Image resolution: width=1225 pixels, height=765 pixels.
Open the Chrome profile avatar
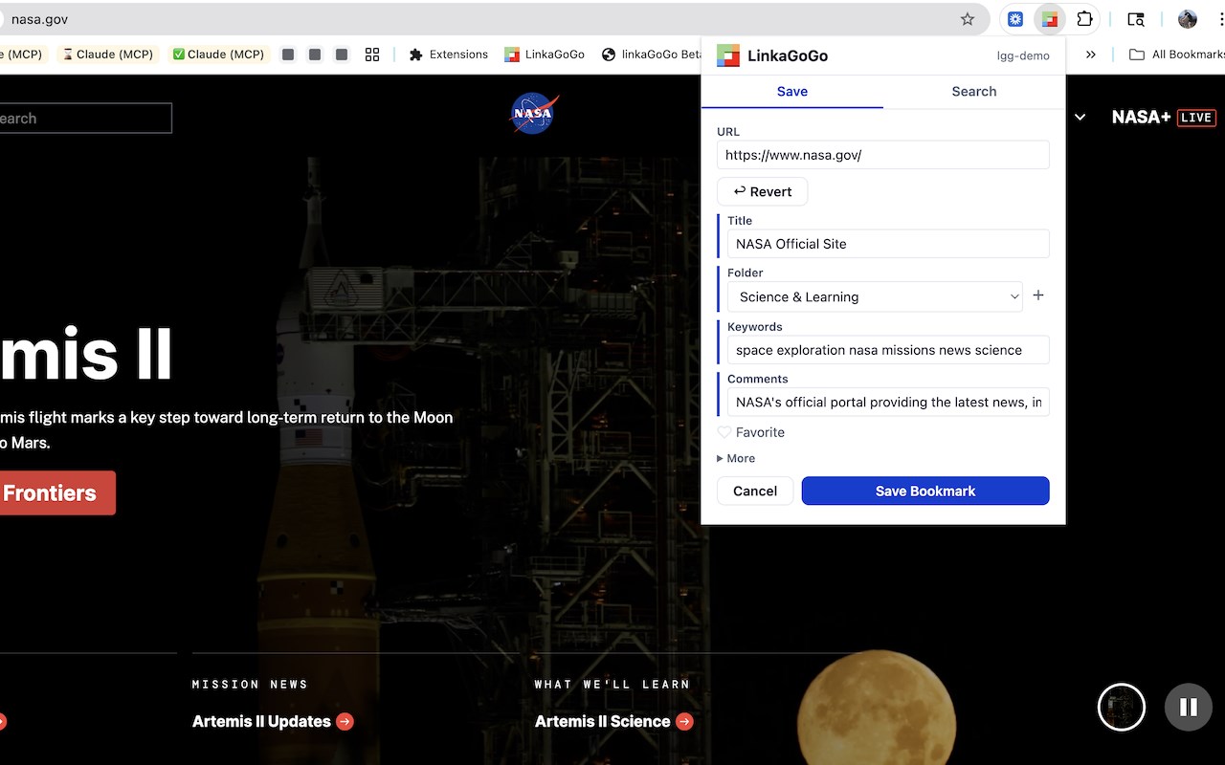click(1188, 19)
